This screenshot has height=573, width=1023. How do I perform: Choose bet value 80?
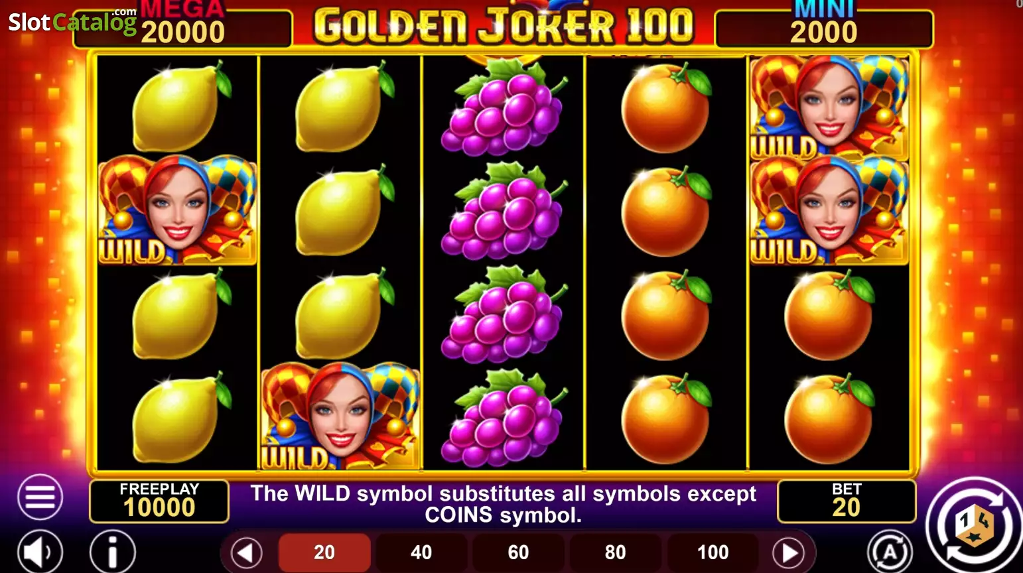pos(616,552)
